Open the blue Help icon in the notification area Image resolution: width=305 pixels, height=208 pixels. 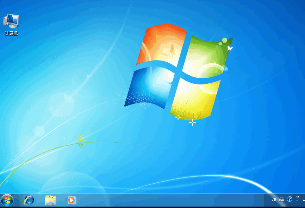(290, 200)
